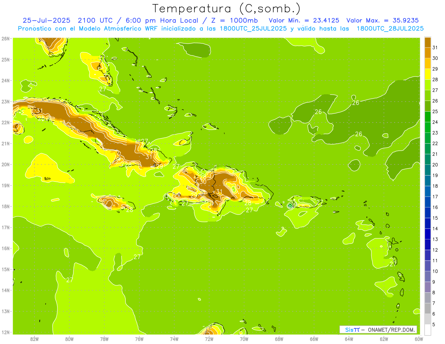Screen dimensions: 445x344
Task: Click the colorbar label 14
Action: (x=435, y=229)
